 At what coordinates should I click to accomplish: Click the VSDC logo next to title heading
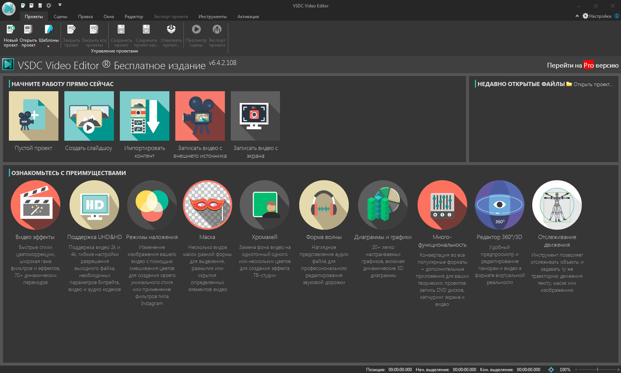click(x=8, y=65)
